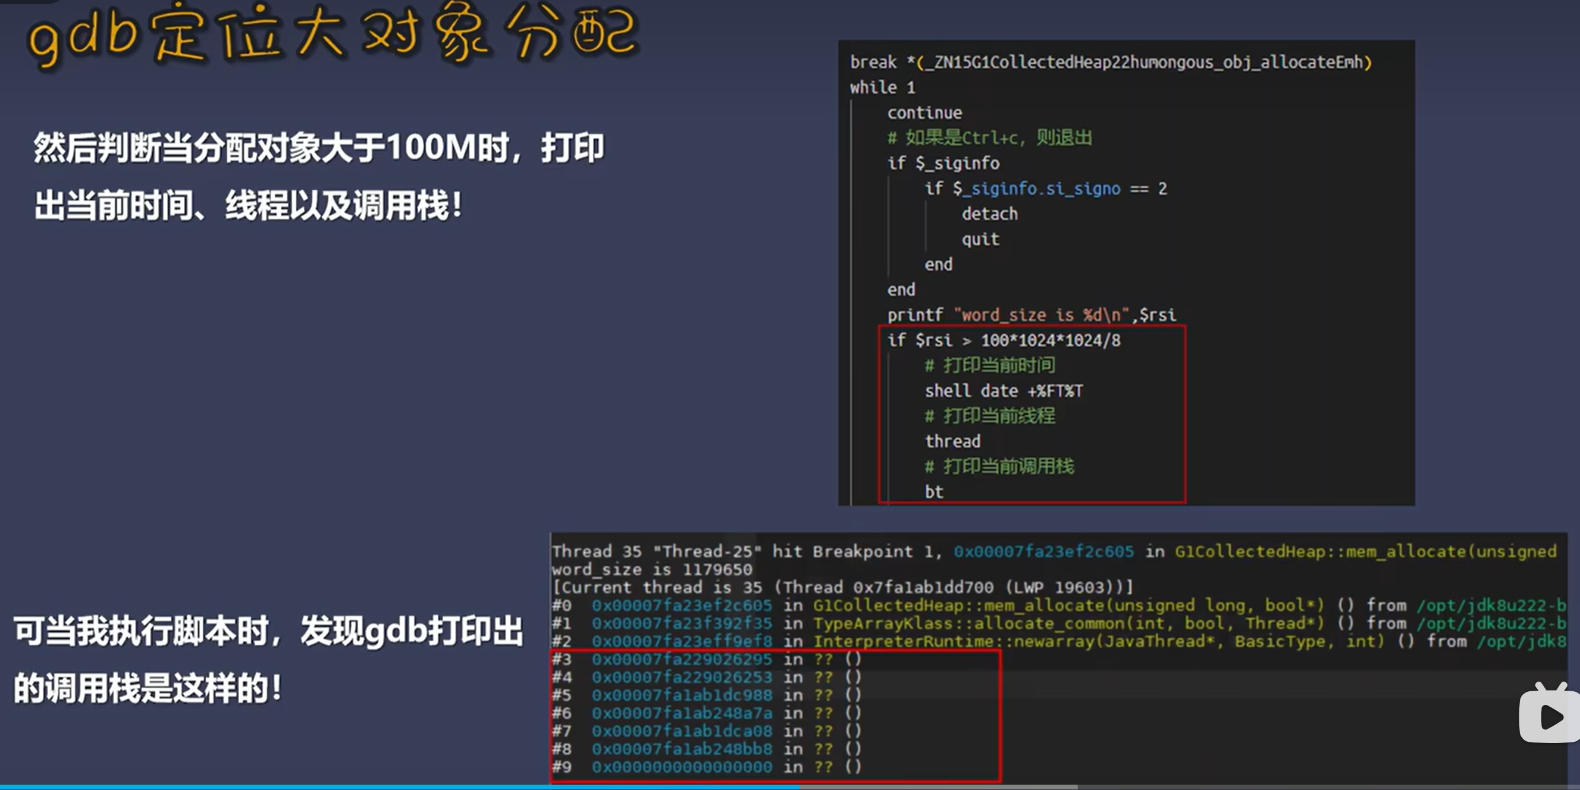
Task: Click the 'thread' command in script
Action: [x=952, y=441]
